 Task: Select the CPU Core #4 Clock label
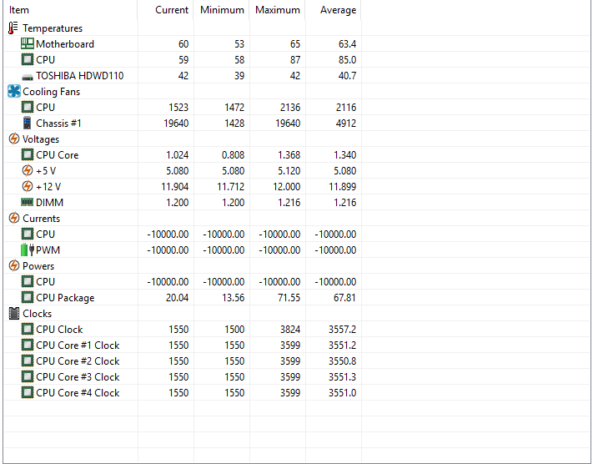[x=78, y=393]
